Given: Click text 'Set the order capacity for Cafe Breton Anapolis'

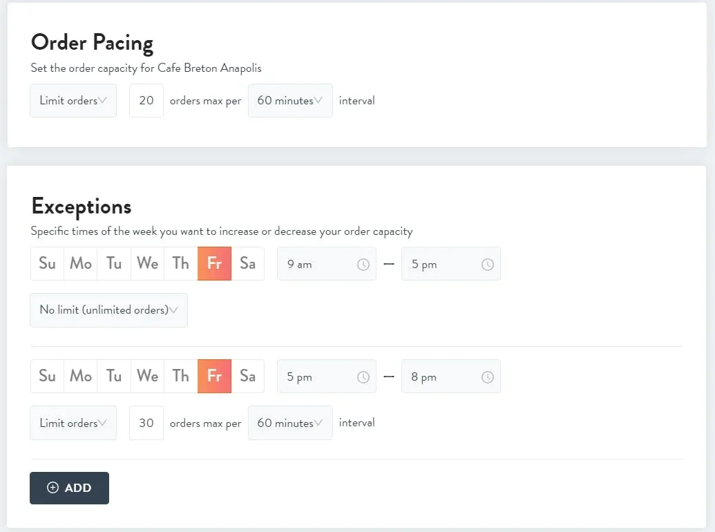Looking at the screenshot, I should click(146, 68).
